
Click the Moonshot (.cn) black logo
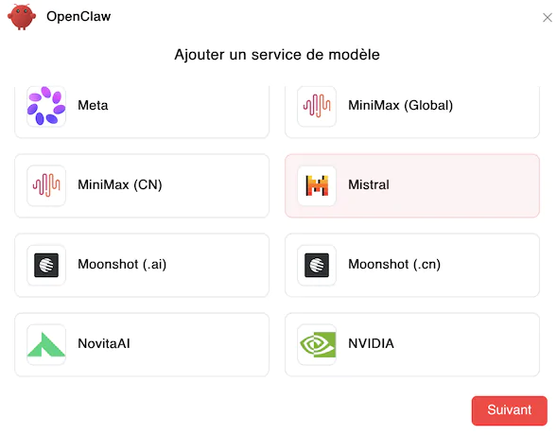coord(317,265)
